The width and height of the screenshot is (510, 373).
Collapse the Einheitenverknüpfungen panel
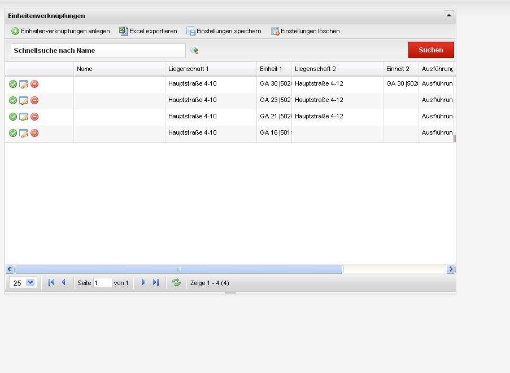[449, 16]
